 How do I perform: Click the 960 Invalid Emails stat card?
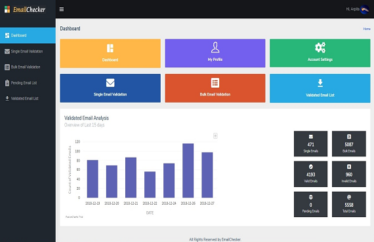click(348, 174)
